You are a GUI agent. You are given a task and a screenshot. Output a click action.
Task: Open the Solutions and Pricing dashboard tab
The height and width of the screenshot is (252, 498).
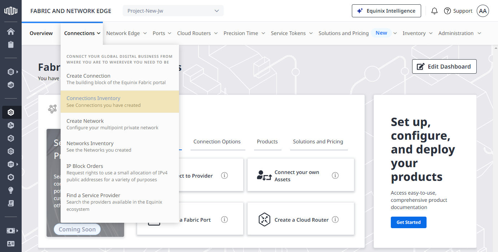point(318,142)
